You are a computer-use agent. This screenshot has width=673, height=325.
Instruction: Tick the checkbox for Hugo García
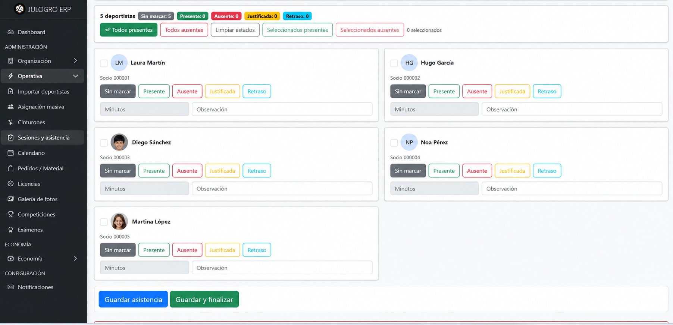[394, 63]
